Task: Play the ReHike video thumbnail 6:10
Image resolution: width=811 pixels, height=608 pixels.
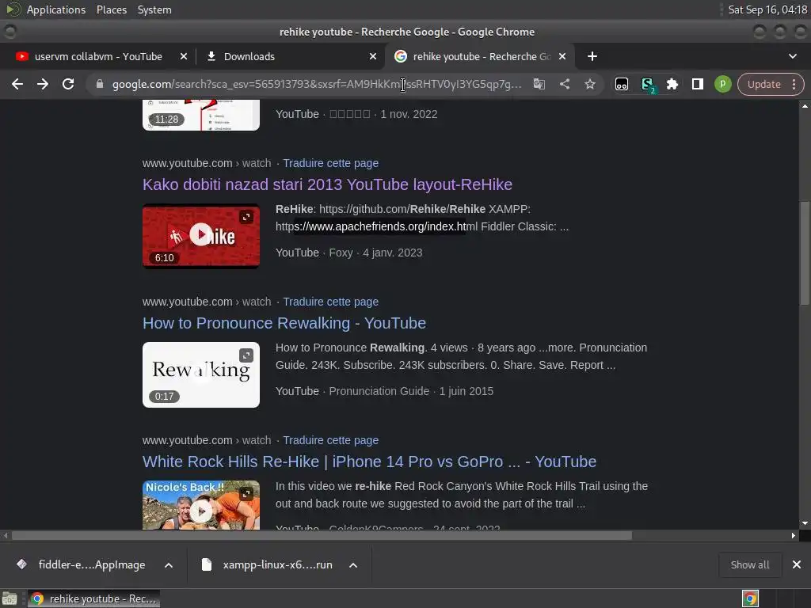Action: [200, 236]
